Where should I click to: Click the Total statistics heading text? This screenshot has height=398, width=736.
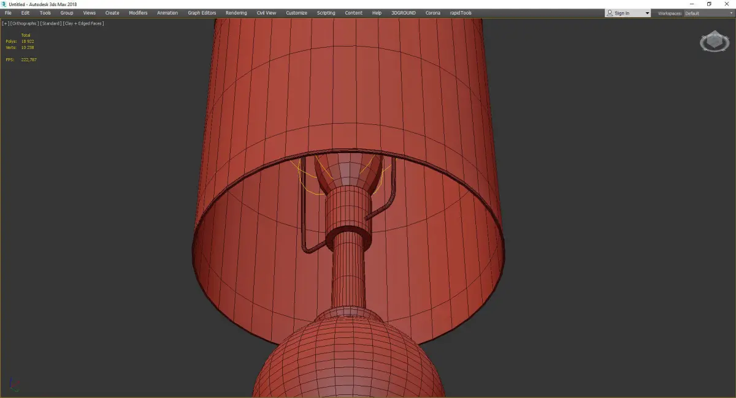(26, 35)
